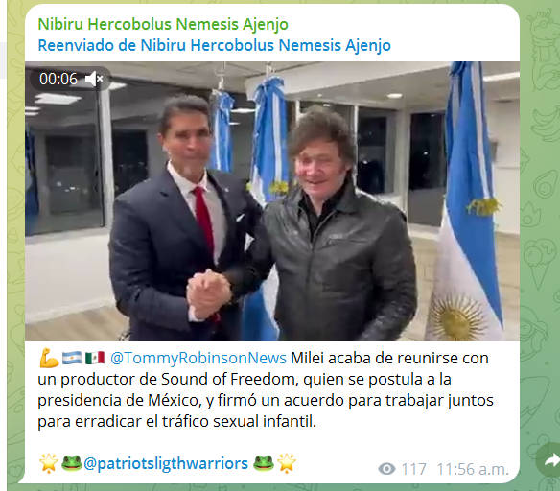Viewport: 560px width, 491px height.
Task: Open the @patriotsligthwarriors channel link
Action: (x=166, y=463)
